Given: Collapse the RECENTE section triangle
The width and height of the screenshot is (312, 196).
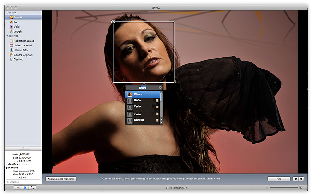Looking at the screenshot, I should [x=7, y=36].
